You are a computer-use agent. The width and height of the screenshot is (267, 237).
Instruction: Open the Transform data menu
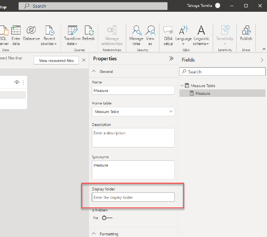point(72,36)
